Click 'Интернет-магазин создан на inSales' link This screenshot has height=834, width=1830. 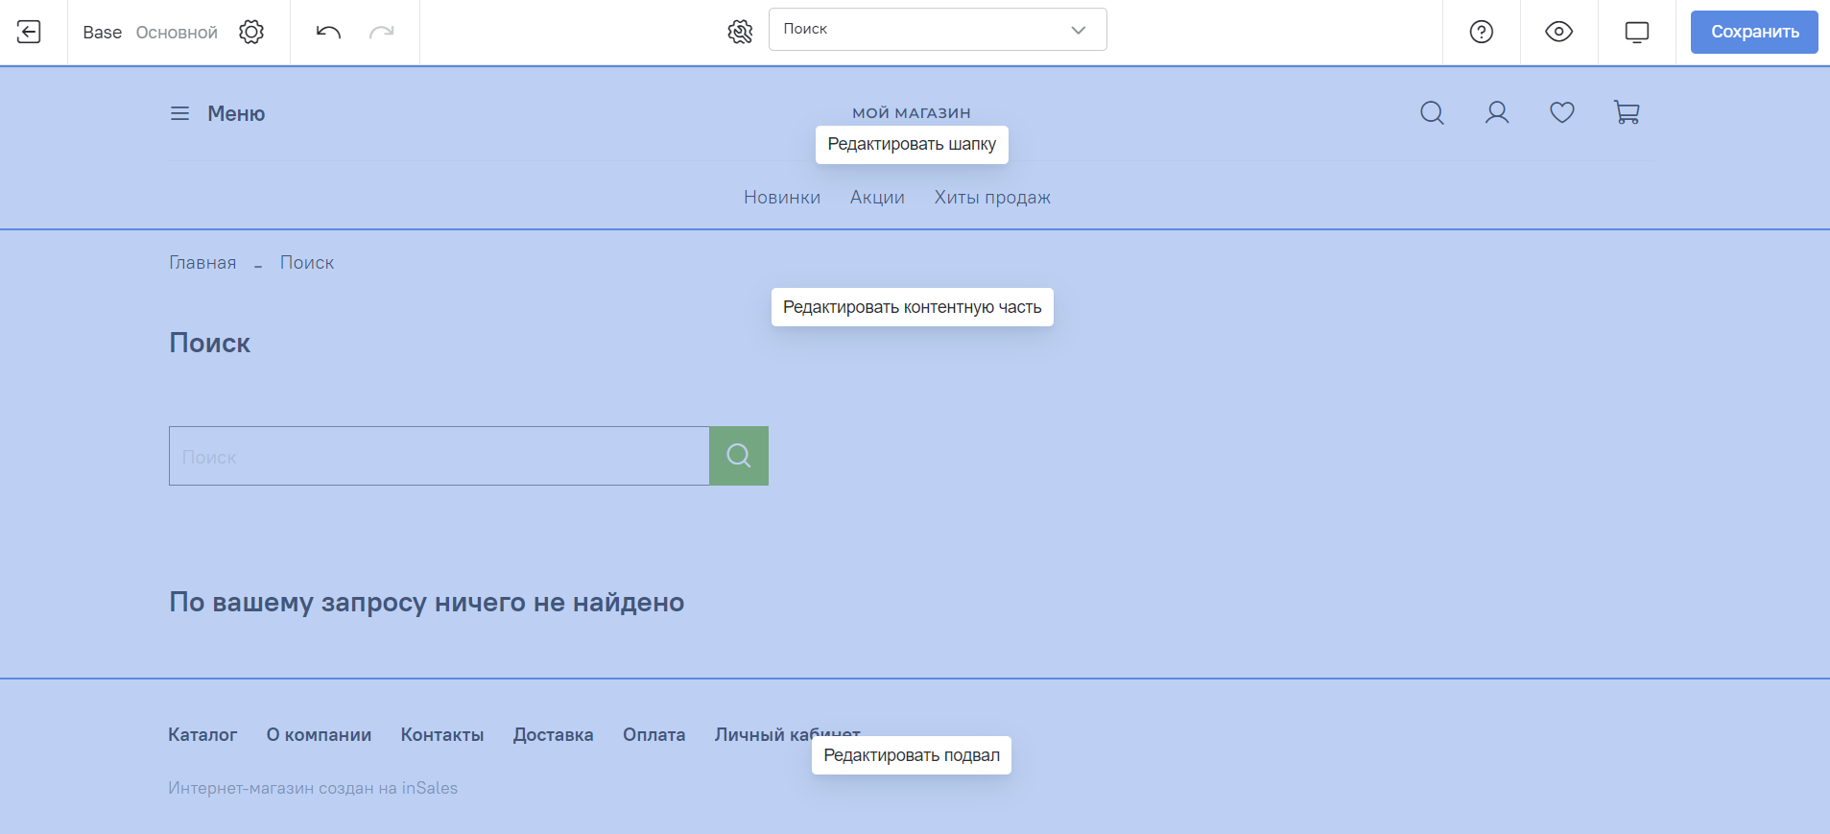pos(313,788)
